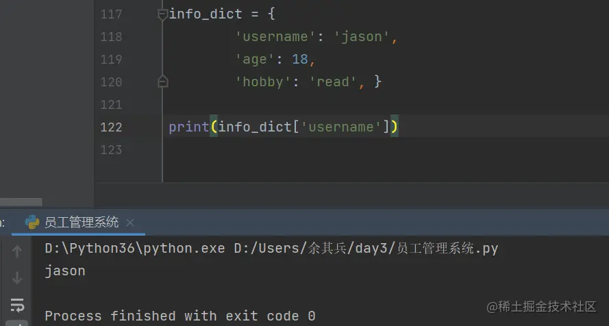609x326 pixels.
Task: Close the 员工管理系统 run tab
Action: coord(130,223)
